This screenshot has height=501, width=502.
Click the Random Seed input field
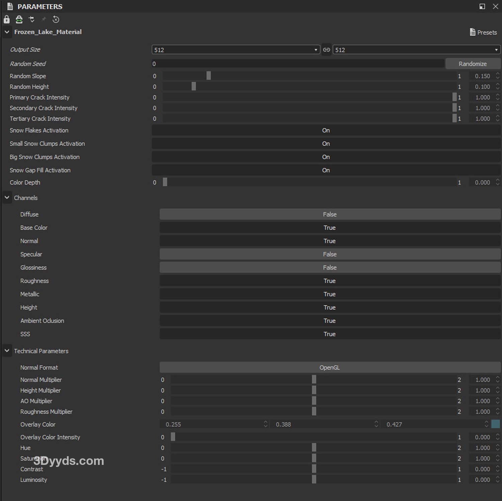297,64
